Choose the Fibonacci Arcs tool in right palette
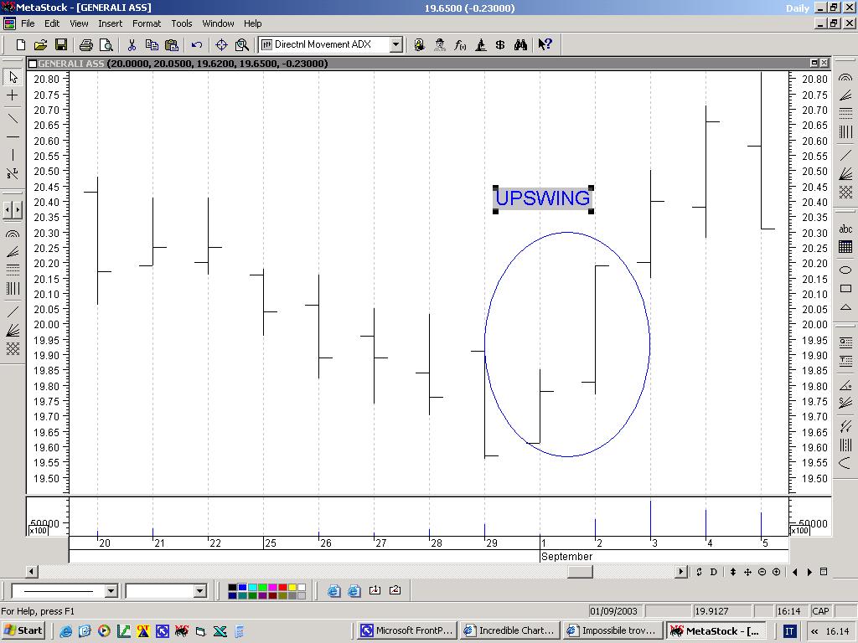 coord(845,77)
